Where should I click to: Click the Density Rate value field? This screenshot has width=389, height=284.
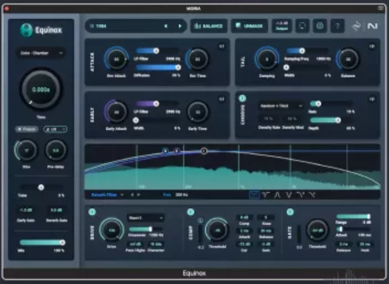268,119
